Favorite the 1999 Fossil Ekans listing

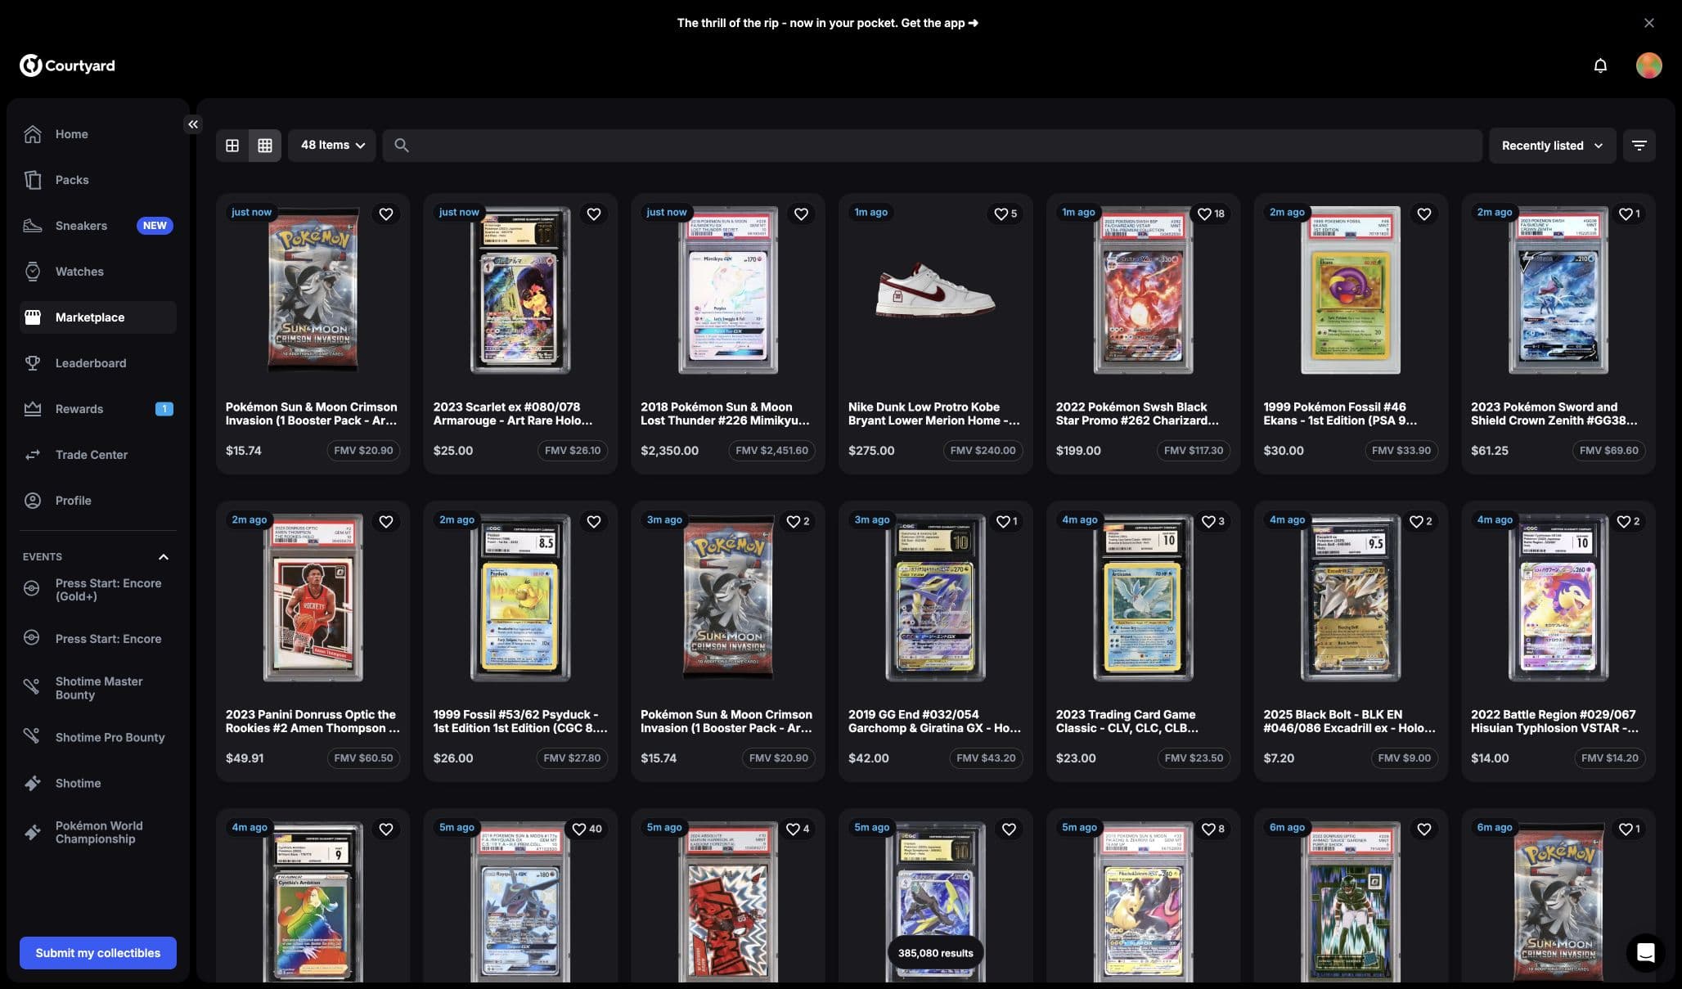(x=1424, y=214)
